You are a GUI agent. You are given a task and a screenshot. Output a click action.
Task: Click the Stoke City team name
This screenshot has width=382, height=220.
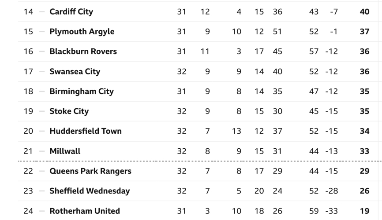pos(69,111)
